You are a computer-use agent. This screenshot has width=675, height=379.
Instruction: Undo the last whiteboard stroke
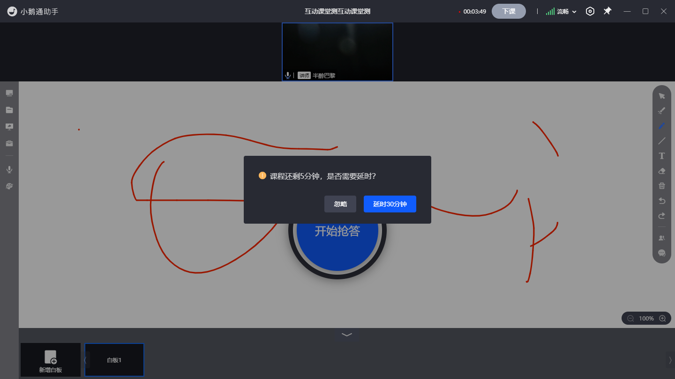(x=662, y=201)
